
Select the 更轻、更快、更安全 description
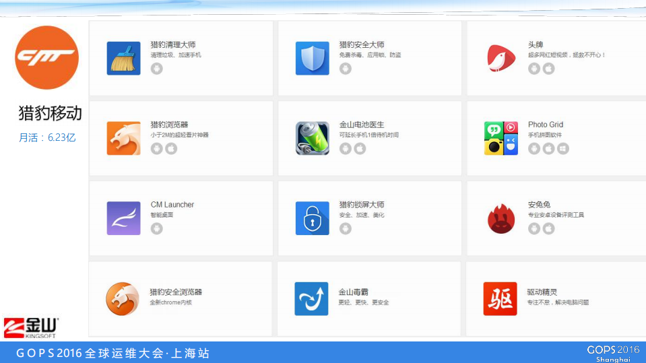click(364, 302)
